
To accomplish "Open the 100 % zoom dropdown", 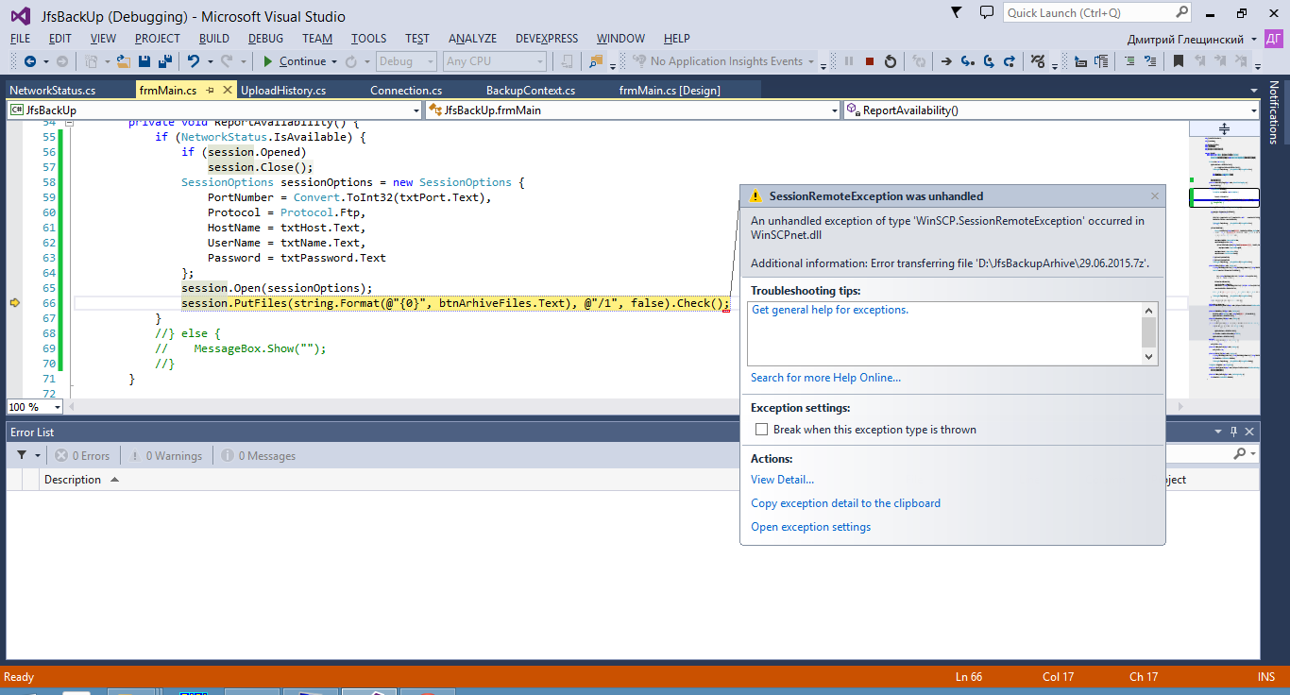I will coord(57,407).
